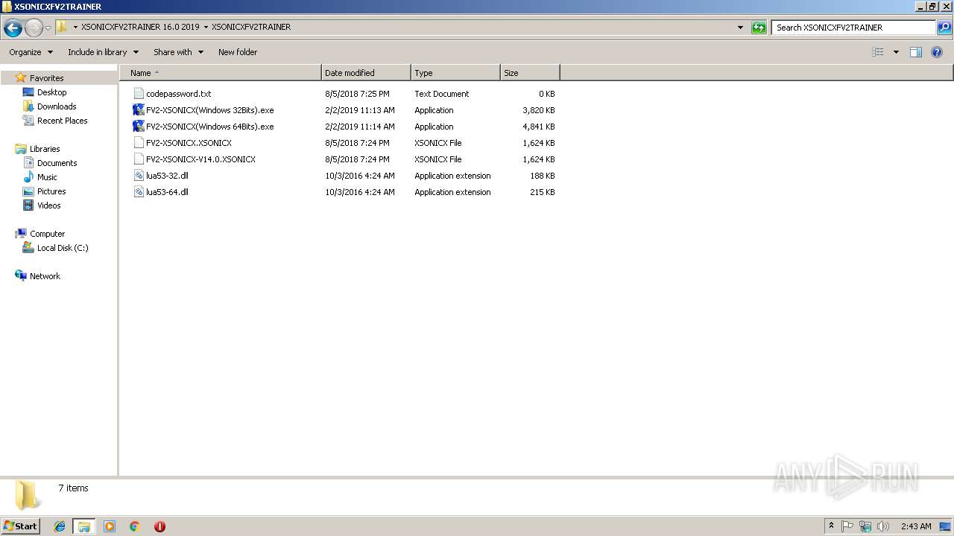
Task: Click the Forward navigation arrow
Action: point(34,28)
